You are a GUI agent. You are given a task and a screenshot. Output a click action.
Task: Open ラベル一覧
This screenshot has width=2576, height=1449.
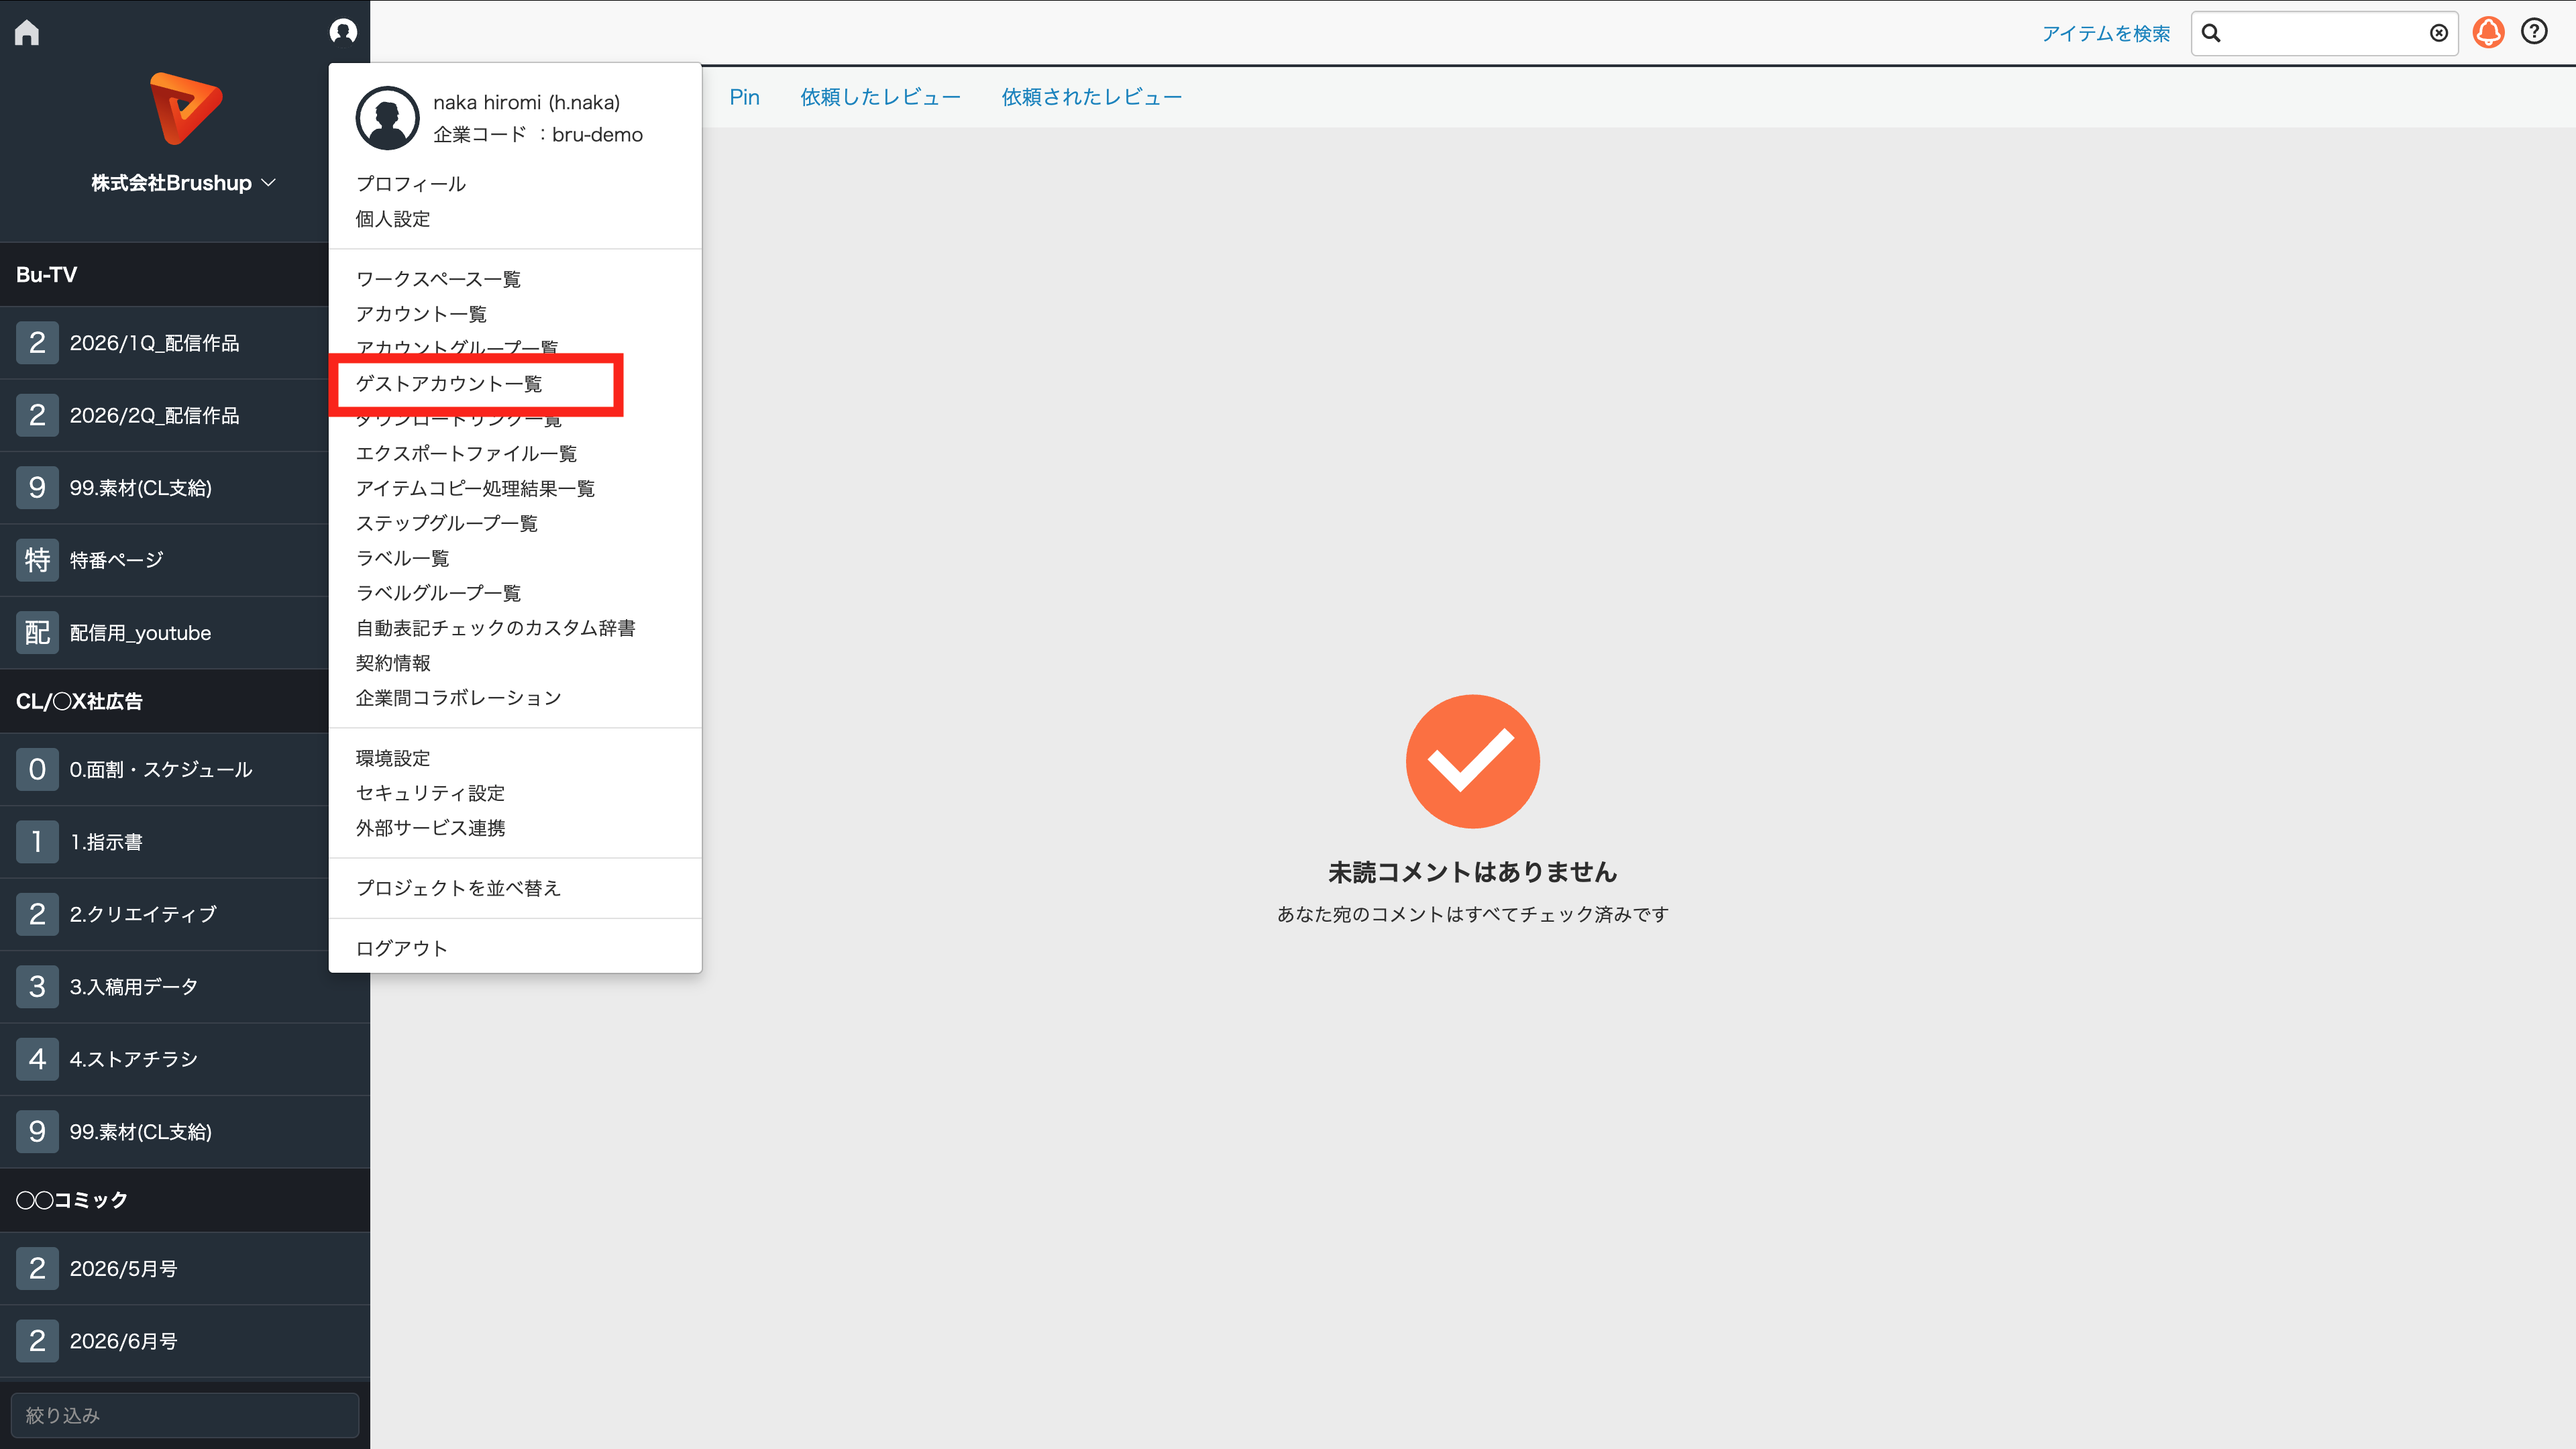[x=403, y=559]
